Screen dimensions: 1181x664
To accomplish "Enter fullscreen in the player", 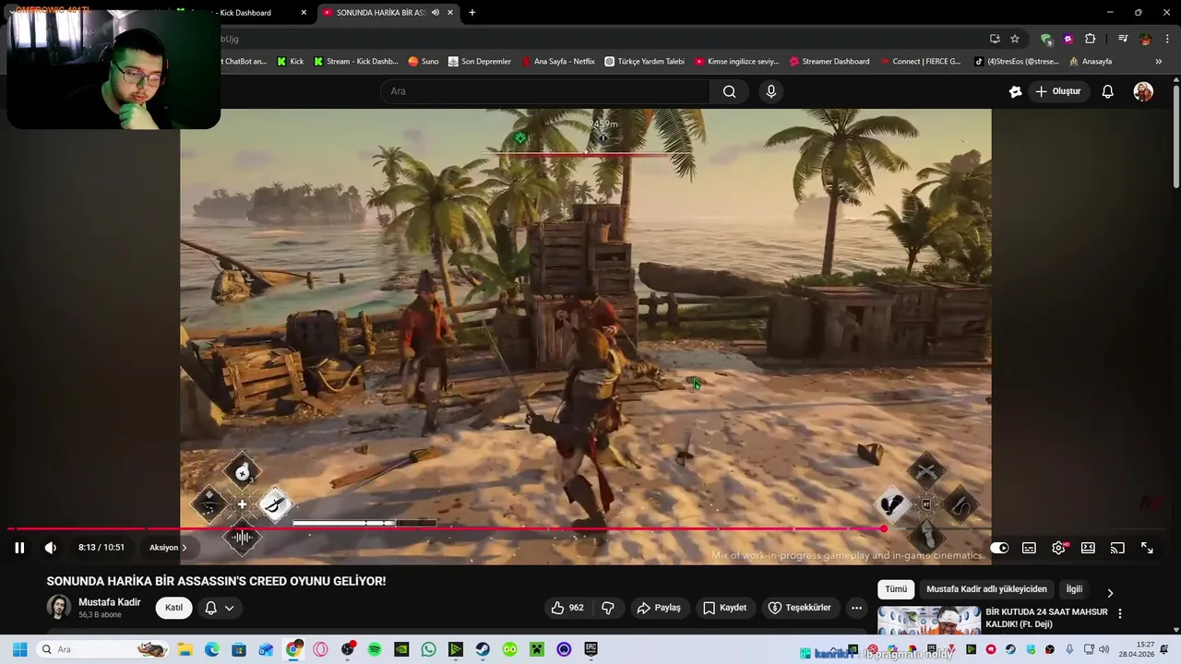I will (1147, 548).
